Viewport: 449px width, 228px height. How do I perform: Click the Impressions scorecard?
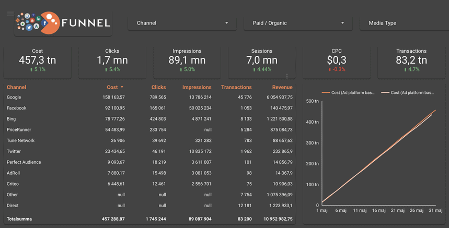(x=187, y=61)
